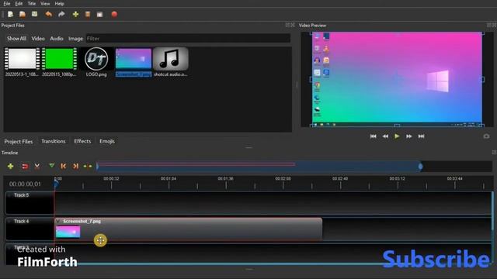Click the Fullscreen toolbar icon
The width and height of the screenshot is (497, 279).
coord(100,14)
